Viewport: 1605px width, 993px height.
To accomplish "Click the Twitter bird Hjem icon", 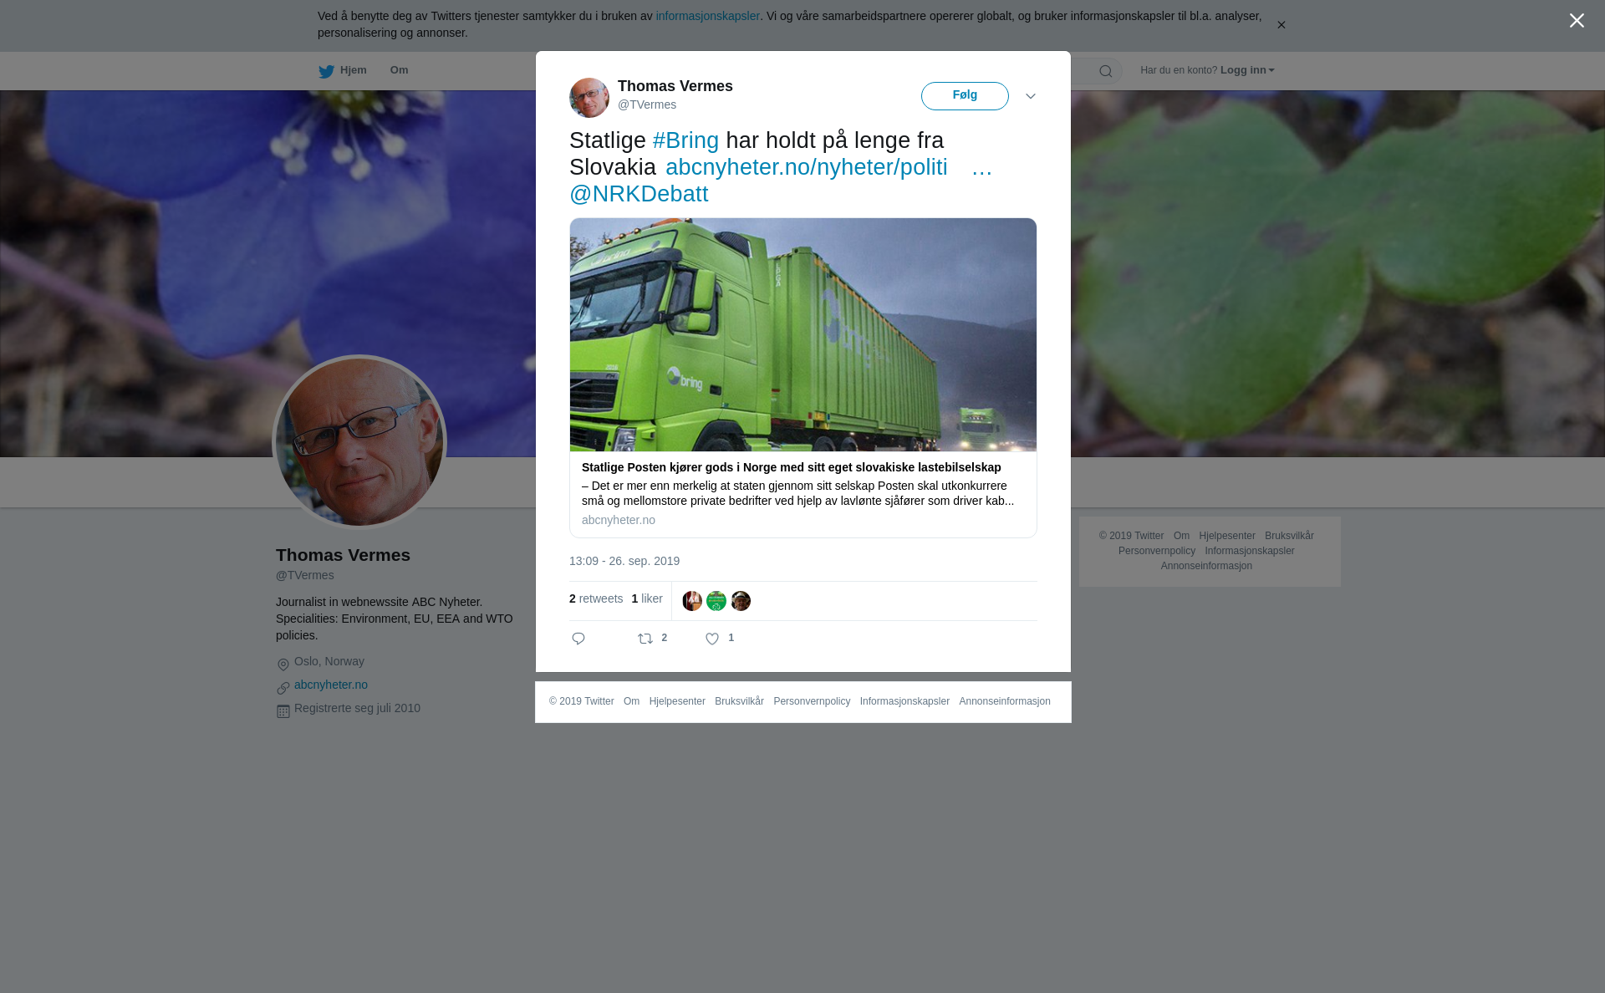I will [x=326, y=71].
